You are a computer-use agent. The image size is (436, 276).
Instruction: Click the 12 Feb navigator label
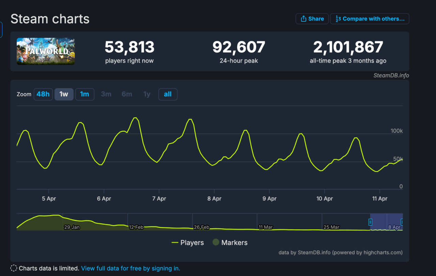(x=136, y=227)
